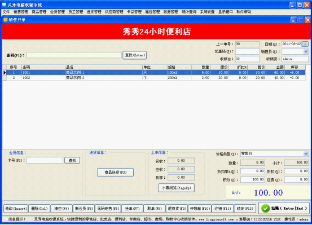Open the 销售管理 menu
Image resolution: width=312 pixels, height=225 pixels.
point(21,12)
